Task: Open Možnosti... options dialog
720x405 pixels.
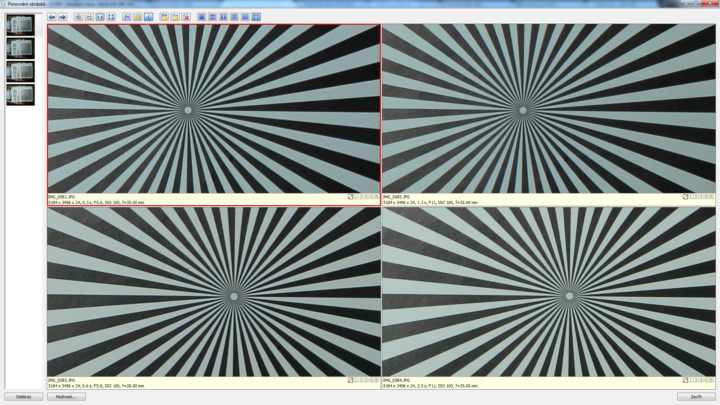Action: point(66,397)
